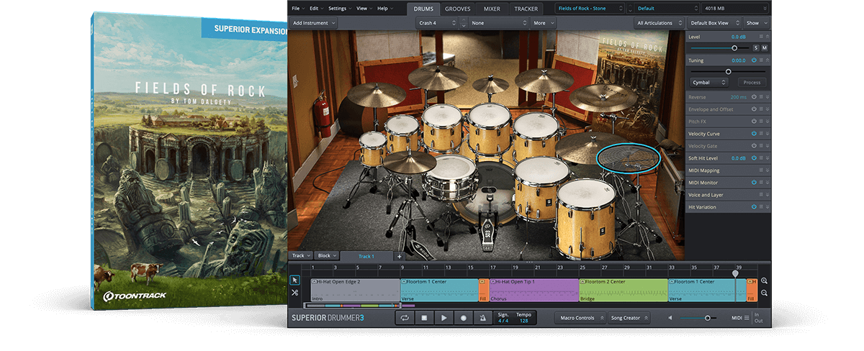Select the arrow pointer tool
Viewport: 864px width, 351px height.
click(x=294, y=280)
